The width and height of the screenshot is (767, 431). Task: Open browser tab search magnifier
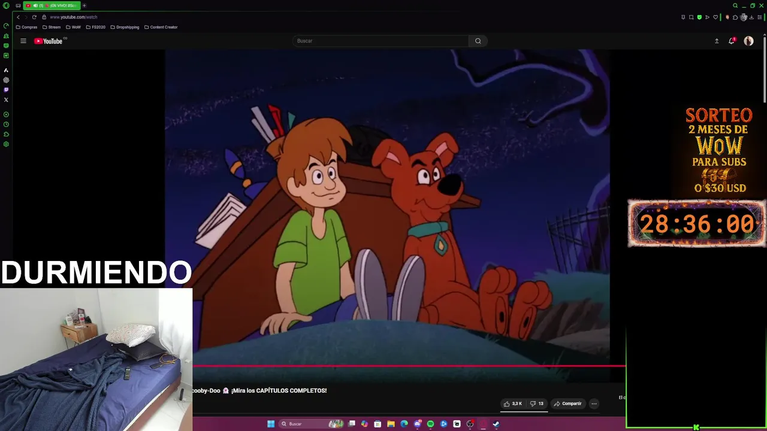pos(735,5)
